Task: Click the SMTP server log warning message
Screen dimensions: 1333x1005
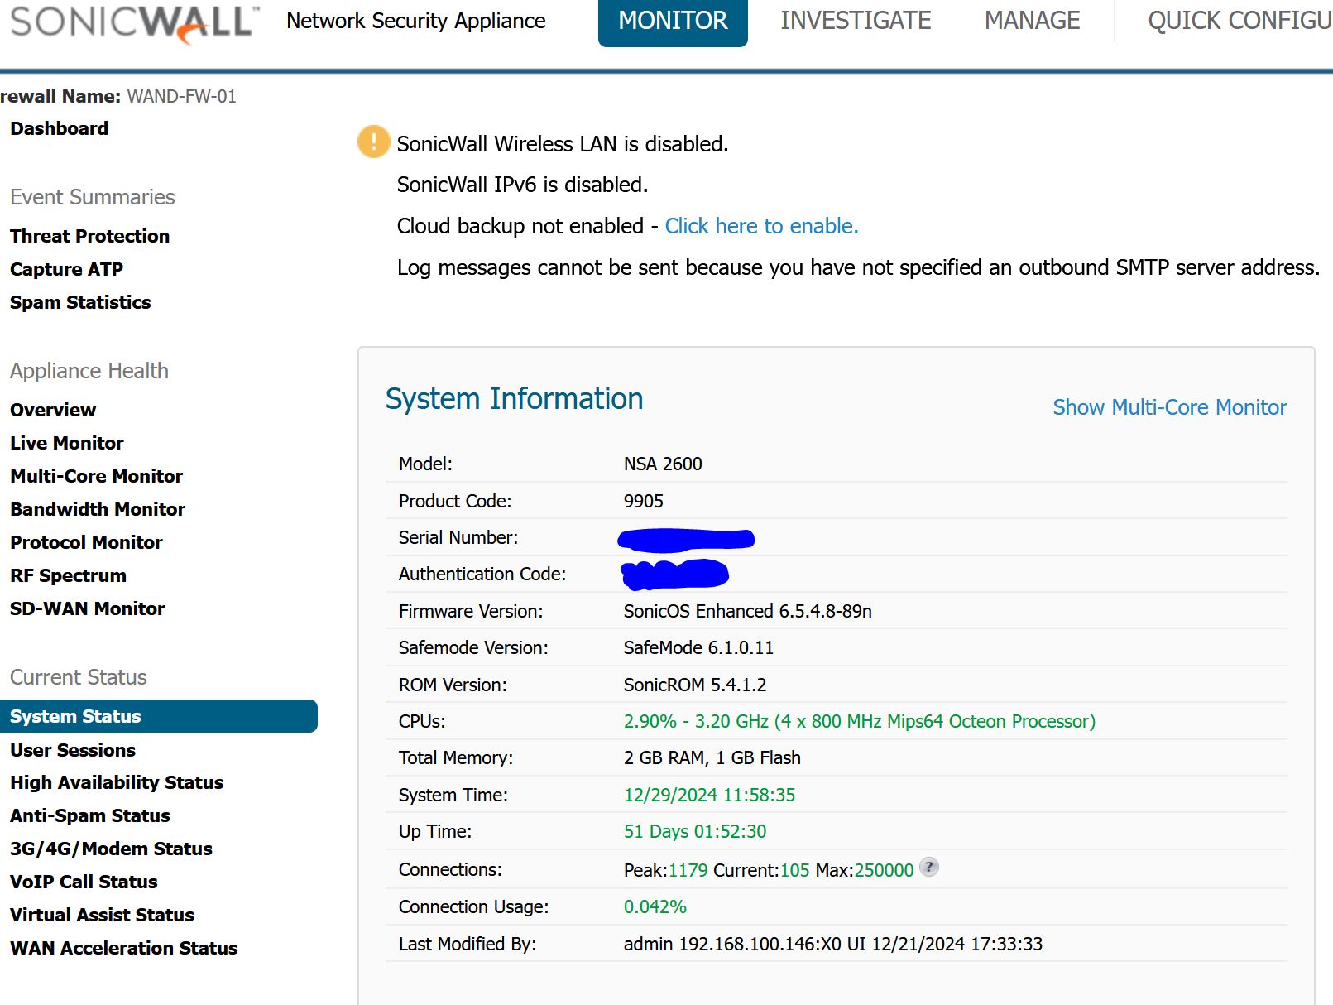Action: (858, 267)
